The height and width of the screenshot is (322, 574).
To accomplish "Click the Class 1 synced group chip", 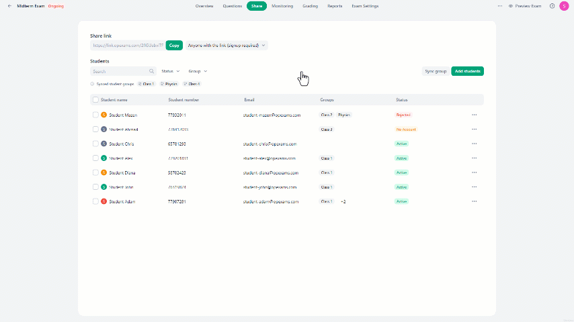I will click(147, 84).
